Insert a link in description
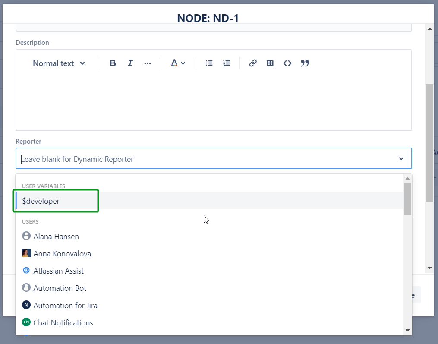The height and width of the screenshot is (344, 438). (253, 63)
